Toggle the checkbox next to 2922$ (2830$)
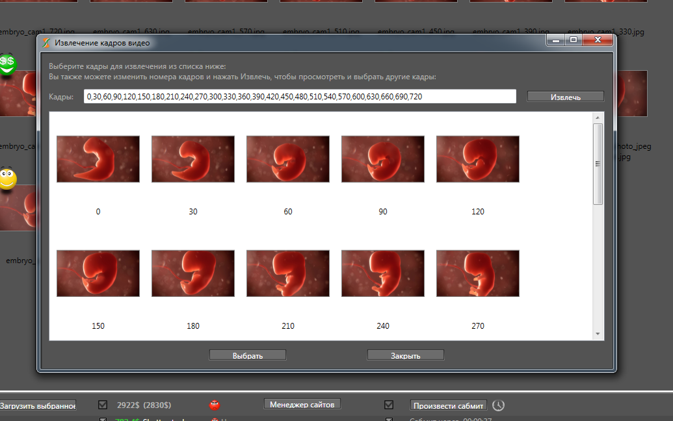 (103, 405)
